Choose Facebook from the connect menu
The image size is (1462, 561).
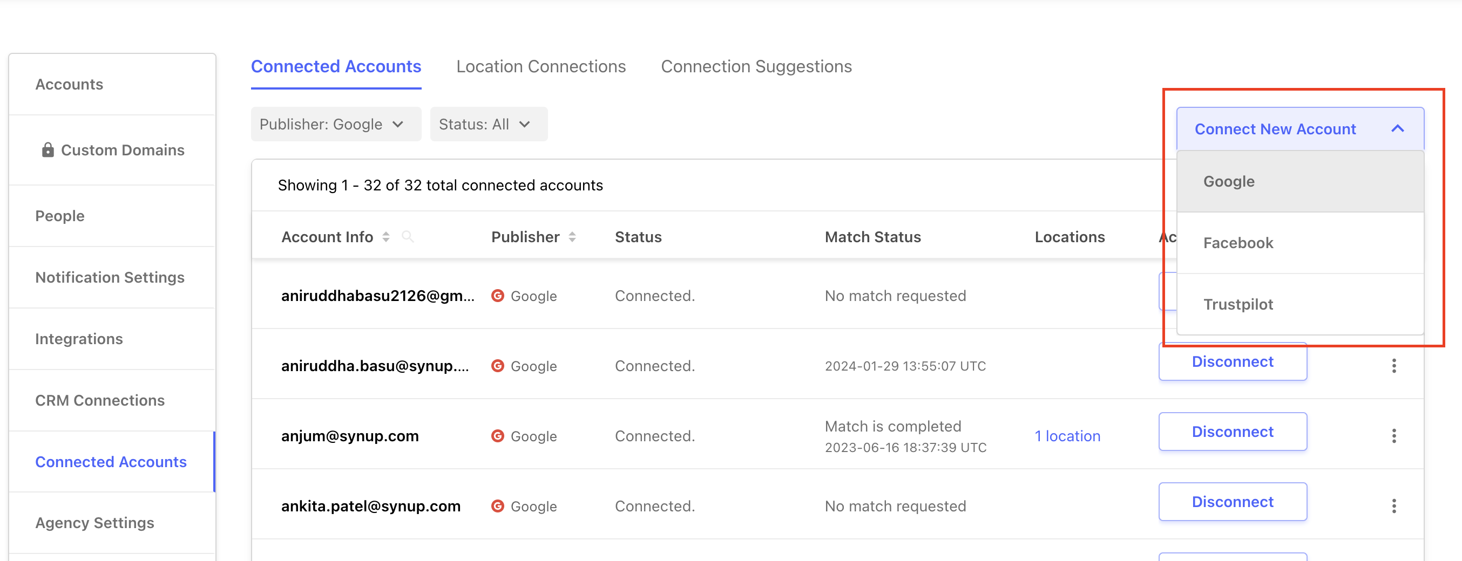coord(1300,243)
